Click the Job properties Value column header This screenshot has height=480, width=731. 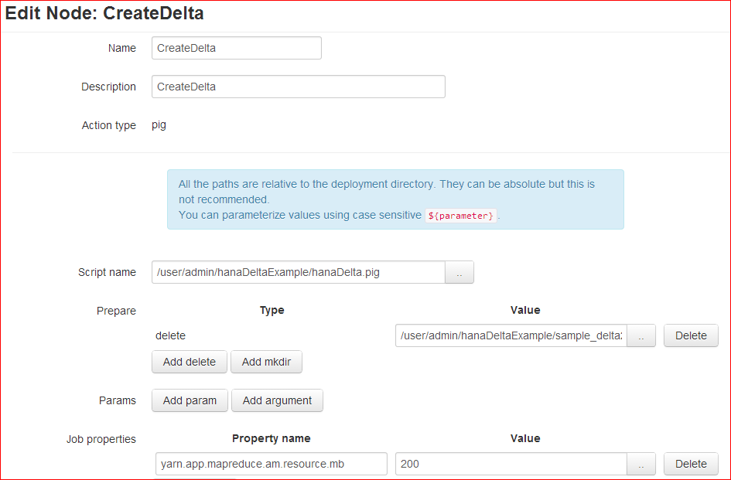coord(525,438)
